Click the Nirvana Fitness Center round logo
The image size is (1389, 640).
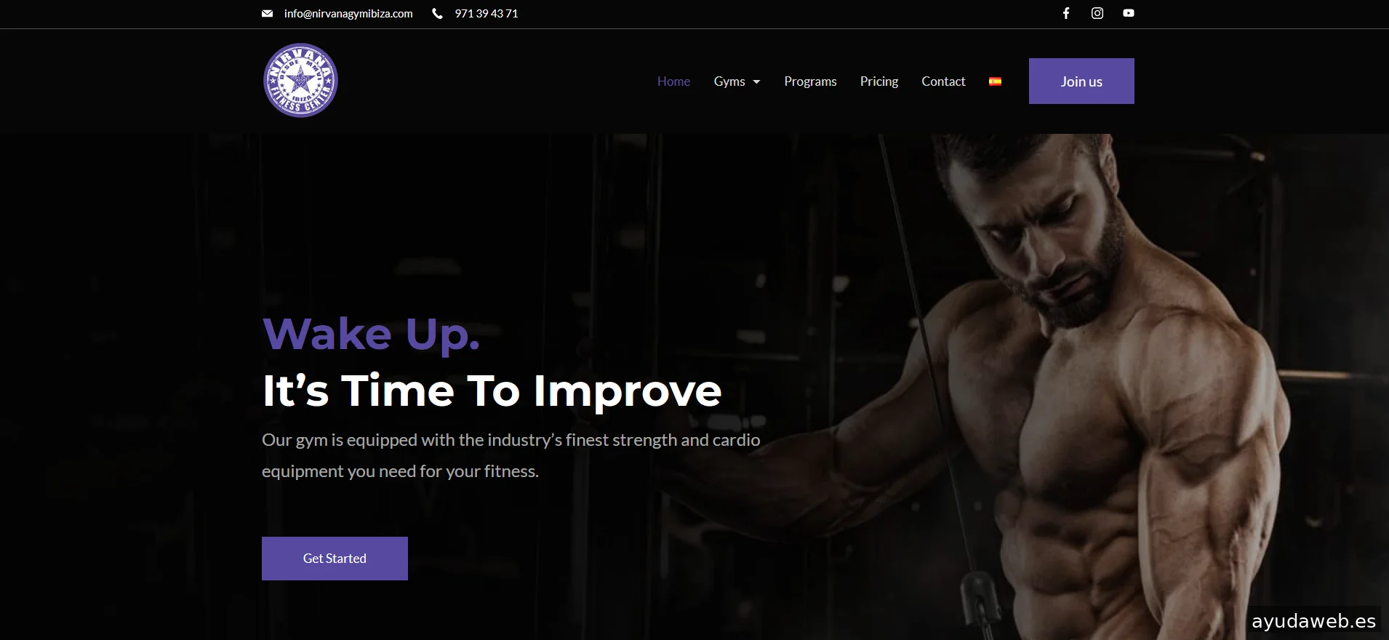pyautogui.click(x=300, y=80)
